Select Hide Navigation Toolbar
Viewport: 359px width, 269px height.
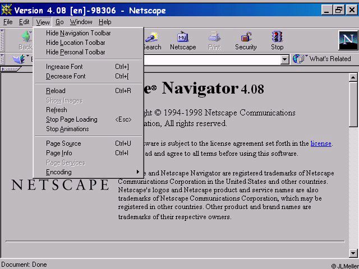point(89,33)
